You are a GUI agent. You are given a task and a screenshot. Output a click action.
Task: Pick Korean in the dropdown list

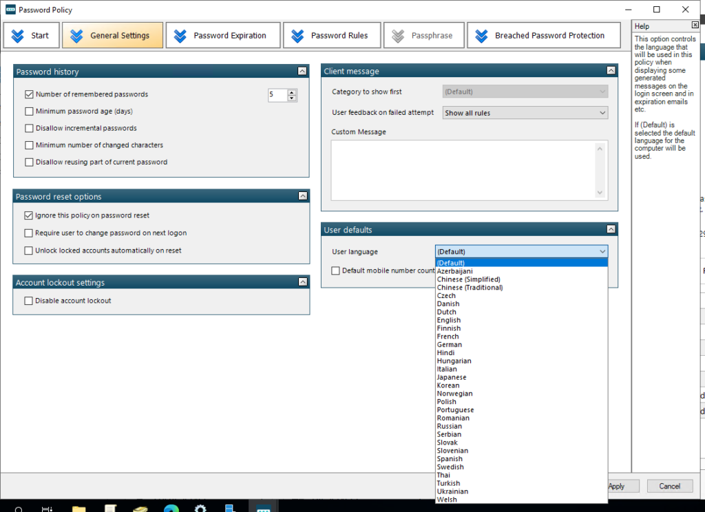click(x=522, y=385)
